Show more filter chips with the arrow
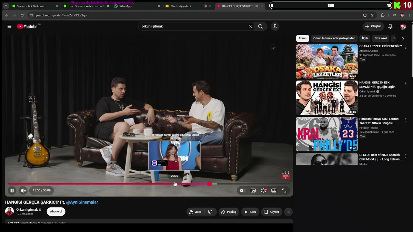This screenshot has width=413, height=232. point(403,39)
